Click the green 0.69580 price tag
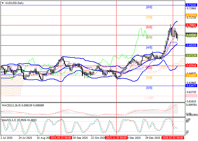Viewport: 198px width, 141px height. click(191, 35)
